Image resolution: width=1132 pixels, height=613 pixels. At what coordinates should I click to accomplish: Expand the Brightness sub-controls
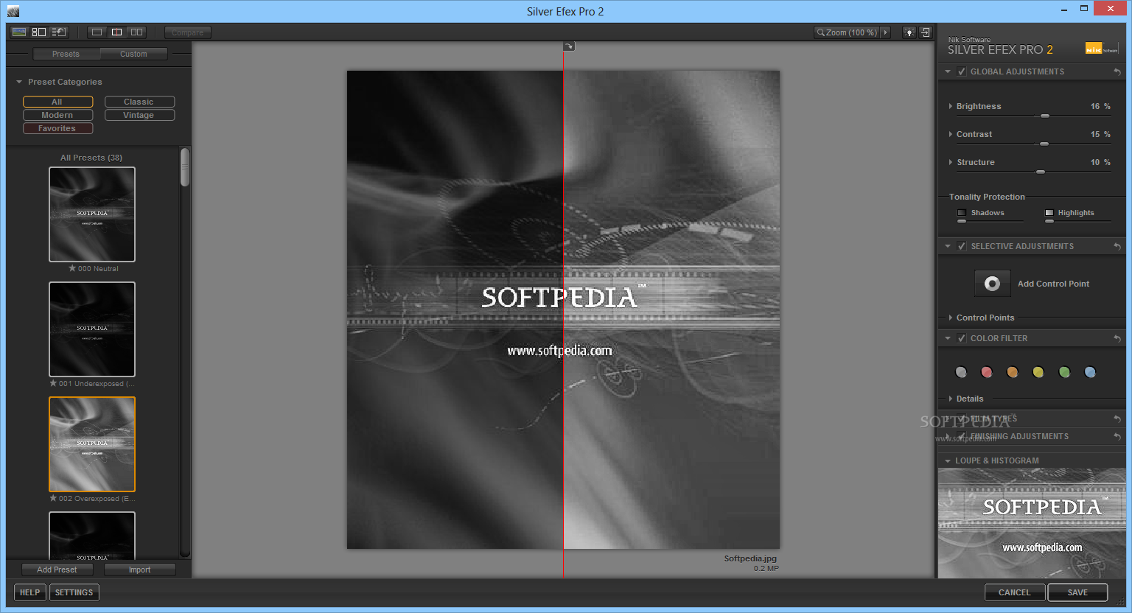coord(951,106)
